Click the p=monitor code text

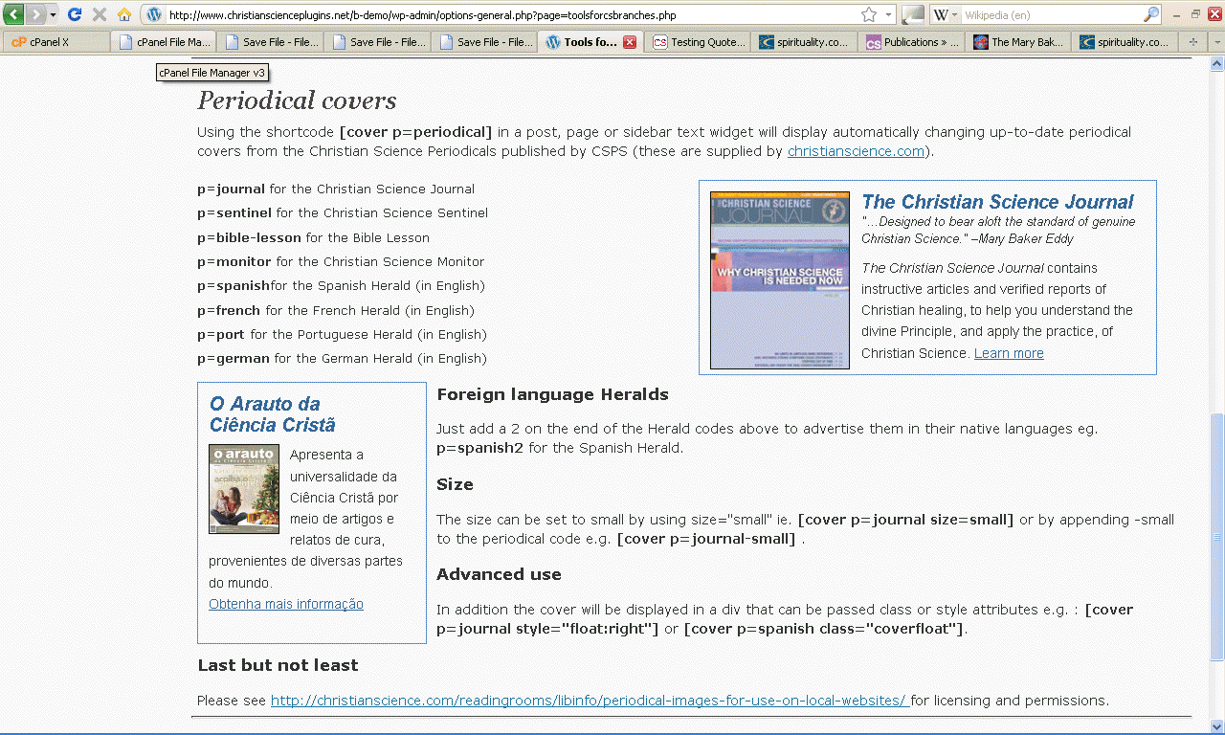pos(234,262)
